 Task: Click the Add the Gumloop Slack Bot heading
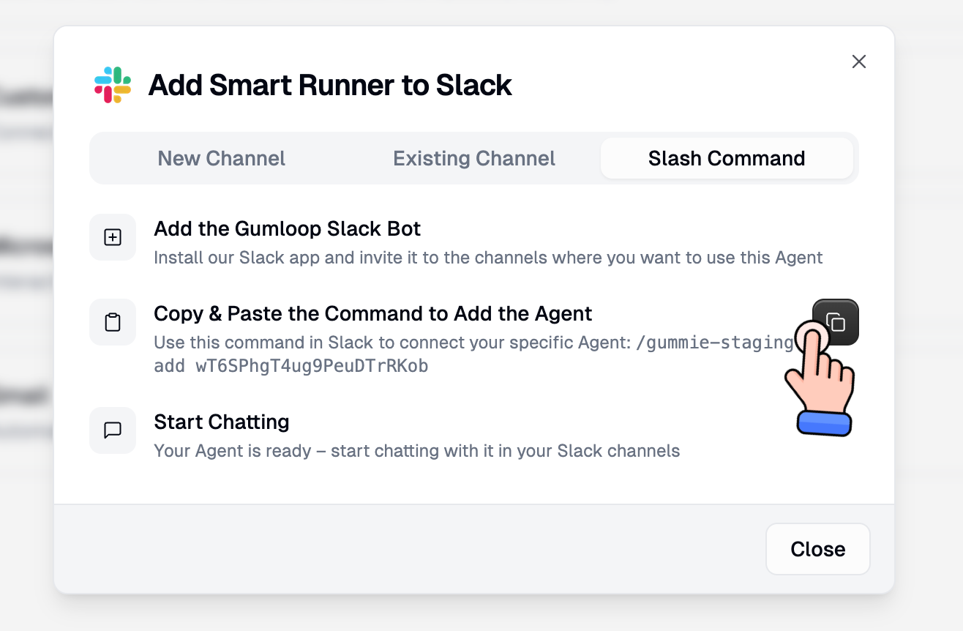click(x=287, y=228)
